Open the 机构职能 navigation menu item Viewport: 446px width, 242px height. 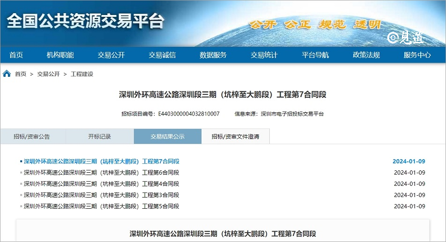(60, 55)
